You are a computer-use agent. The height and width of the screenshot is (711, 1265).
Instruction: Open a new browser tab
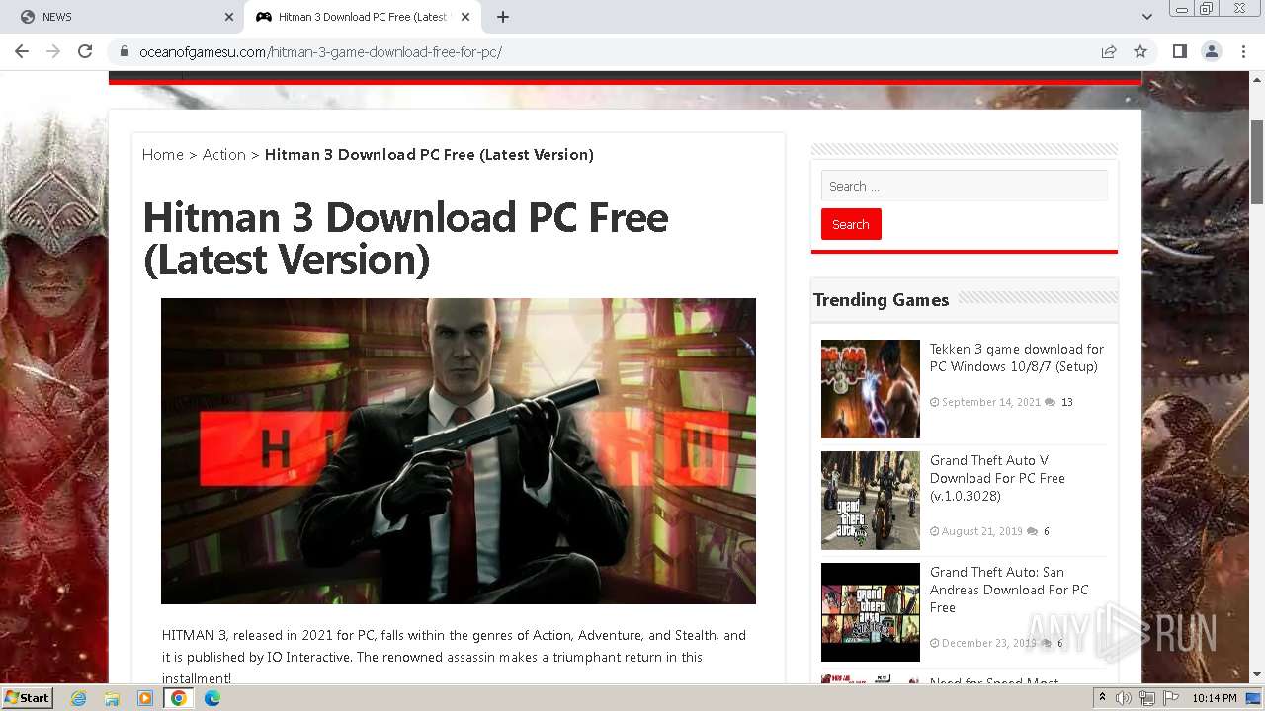pyautogui.click(x=502, y=17)
